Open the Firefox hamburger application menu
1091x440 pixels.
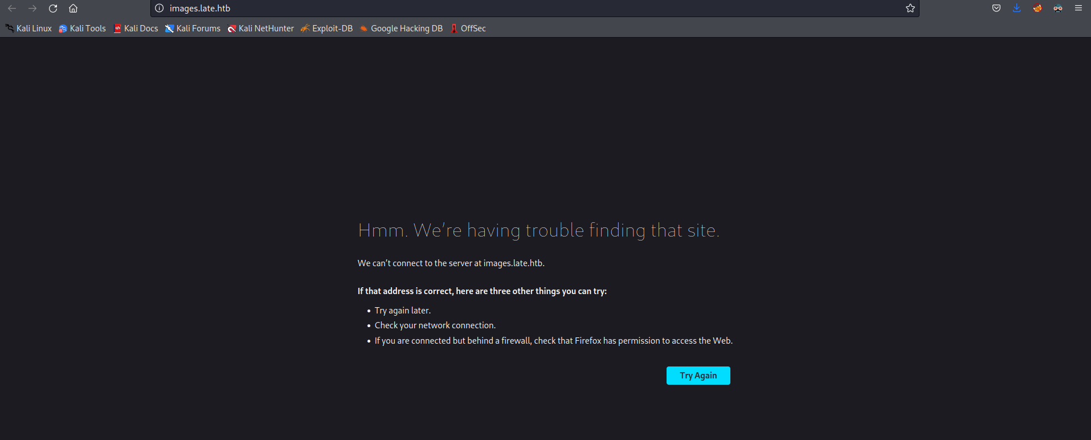click(1078, 9)
